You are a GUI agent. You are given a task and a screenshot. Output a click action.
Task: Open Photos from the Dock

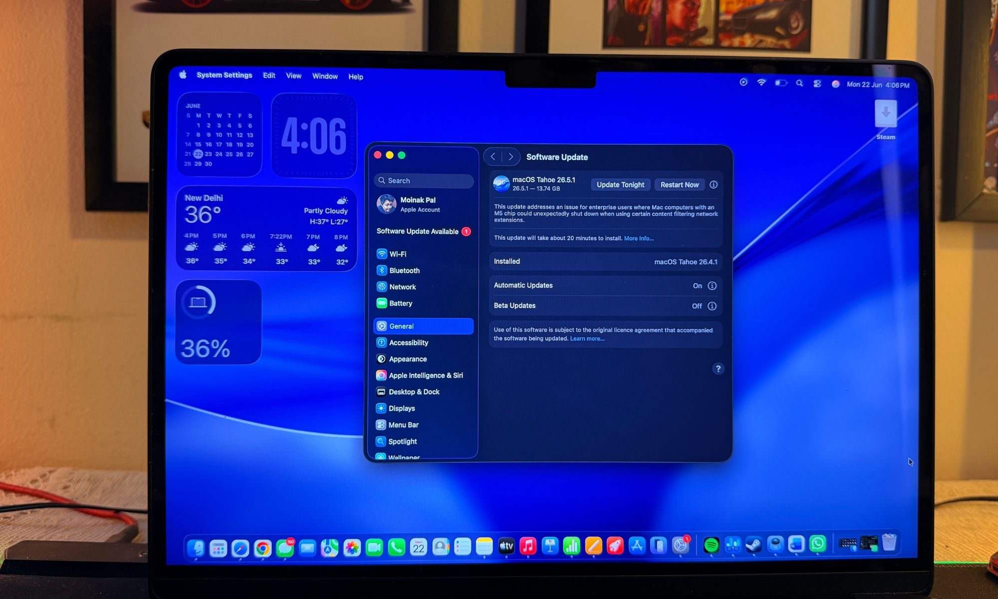pos(352,548)
